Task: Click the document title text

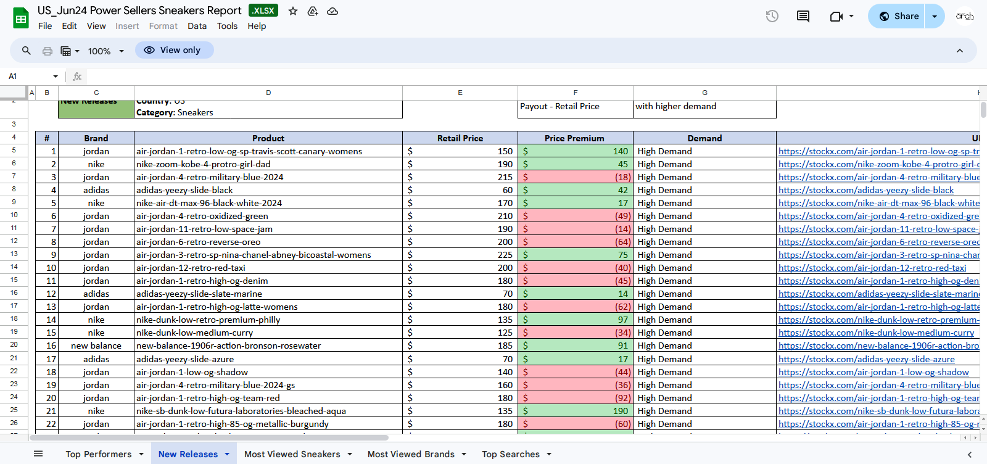Action: (x=139, y=10)
